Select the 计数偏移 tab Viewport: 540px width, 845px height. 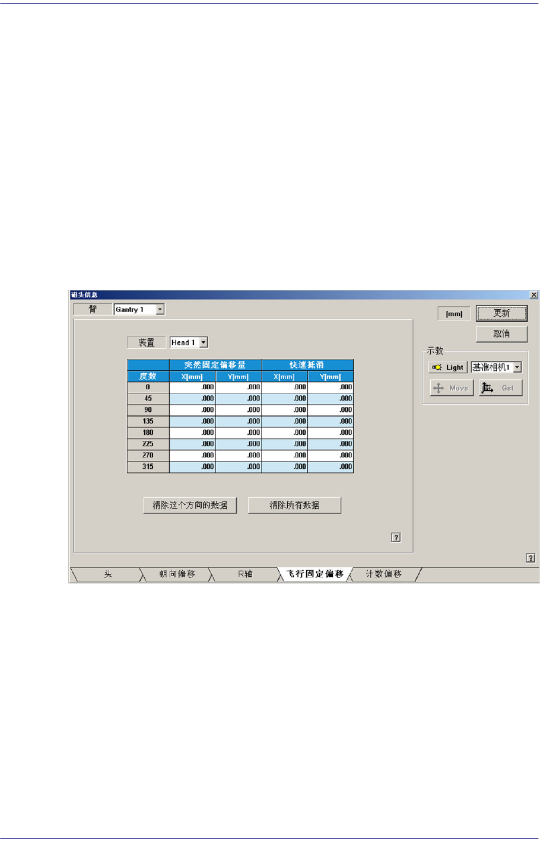(x=384, y=574)
